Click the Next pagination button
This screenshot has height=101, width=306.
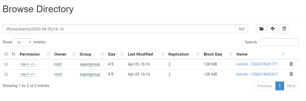291,86
